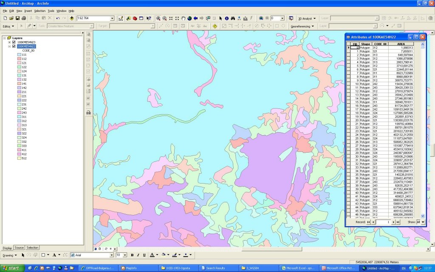435x272 pixels.
Task: Select the FID 10 row selector
Action: tap(348, 84)
